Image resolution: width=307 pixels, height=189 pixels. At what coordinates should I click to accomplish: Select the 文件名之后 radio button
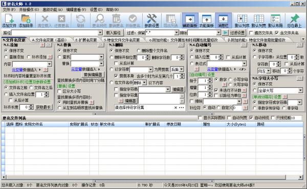(x=31, y=87)
